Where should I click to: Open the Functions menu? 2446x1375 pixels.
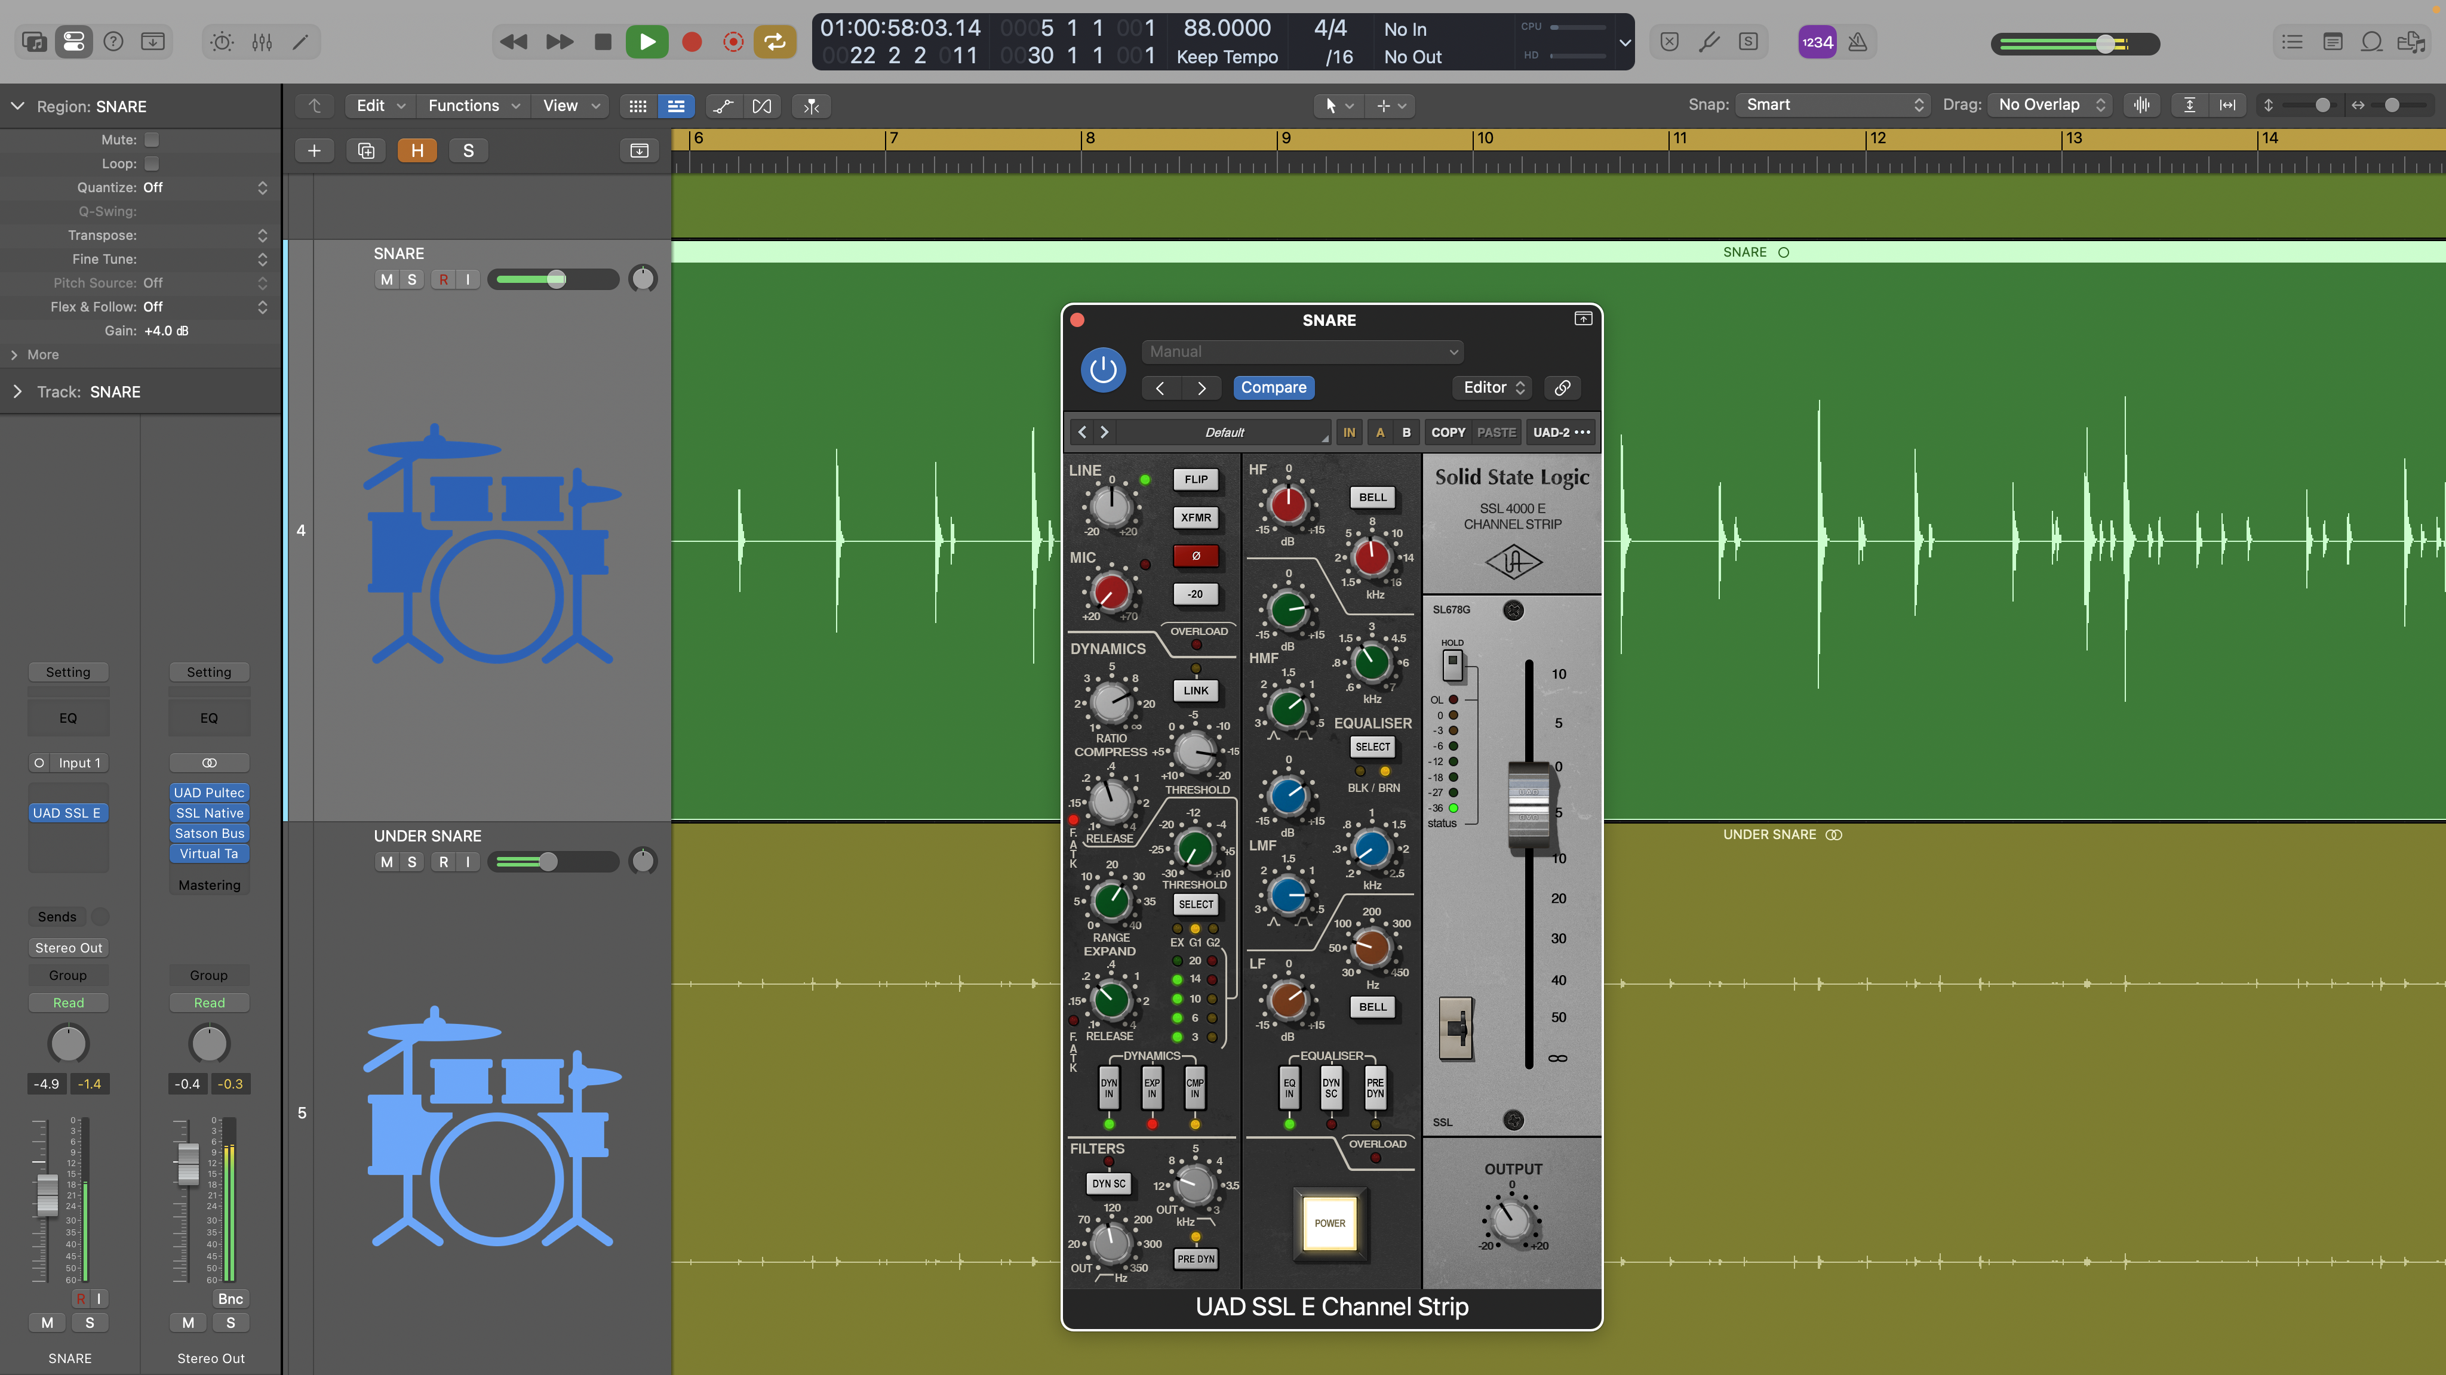[474, 105]
